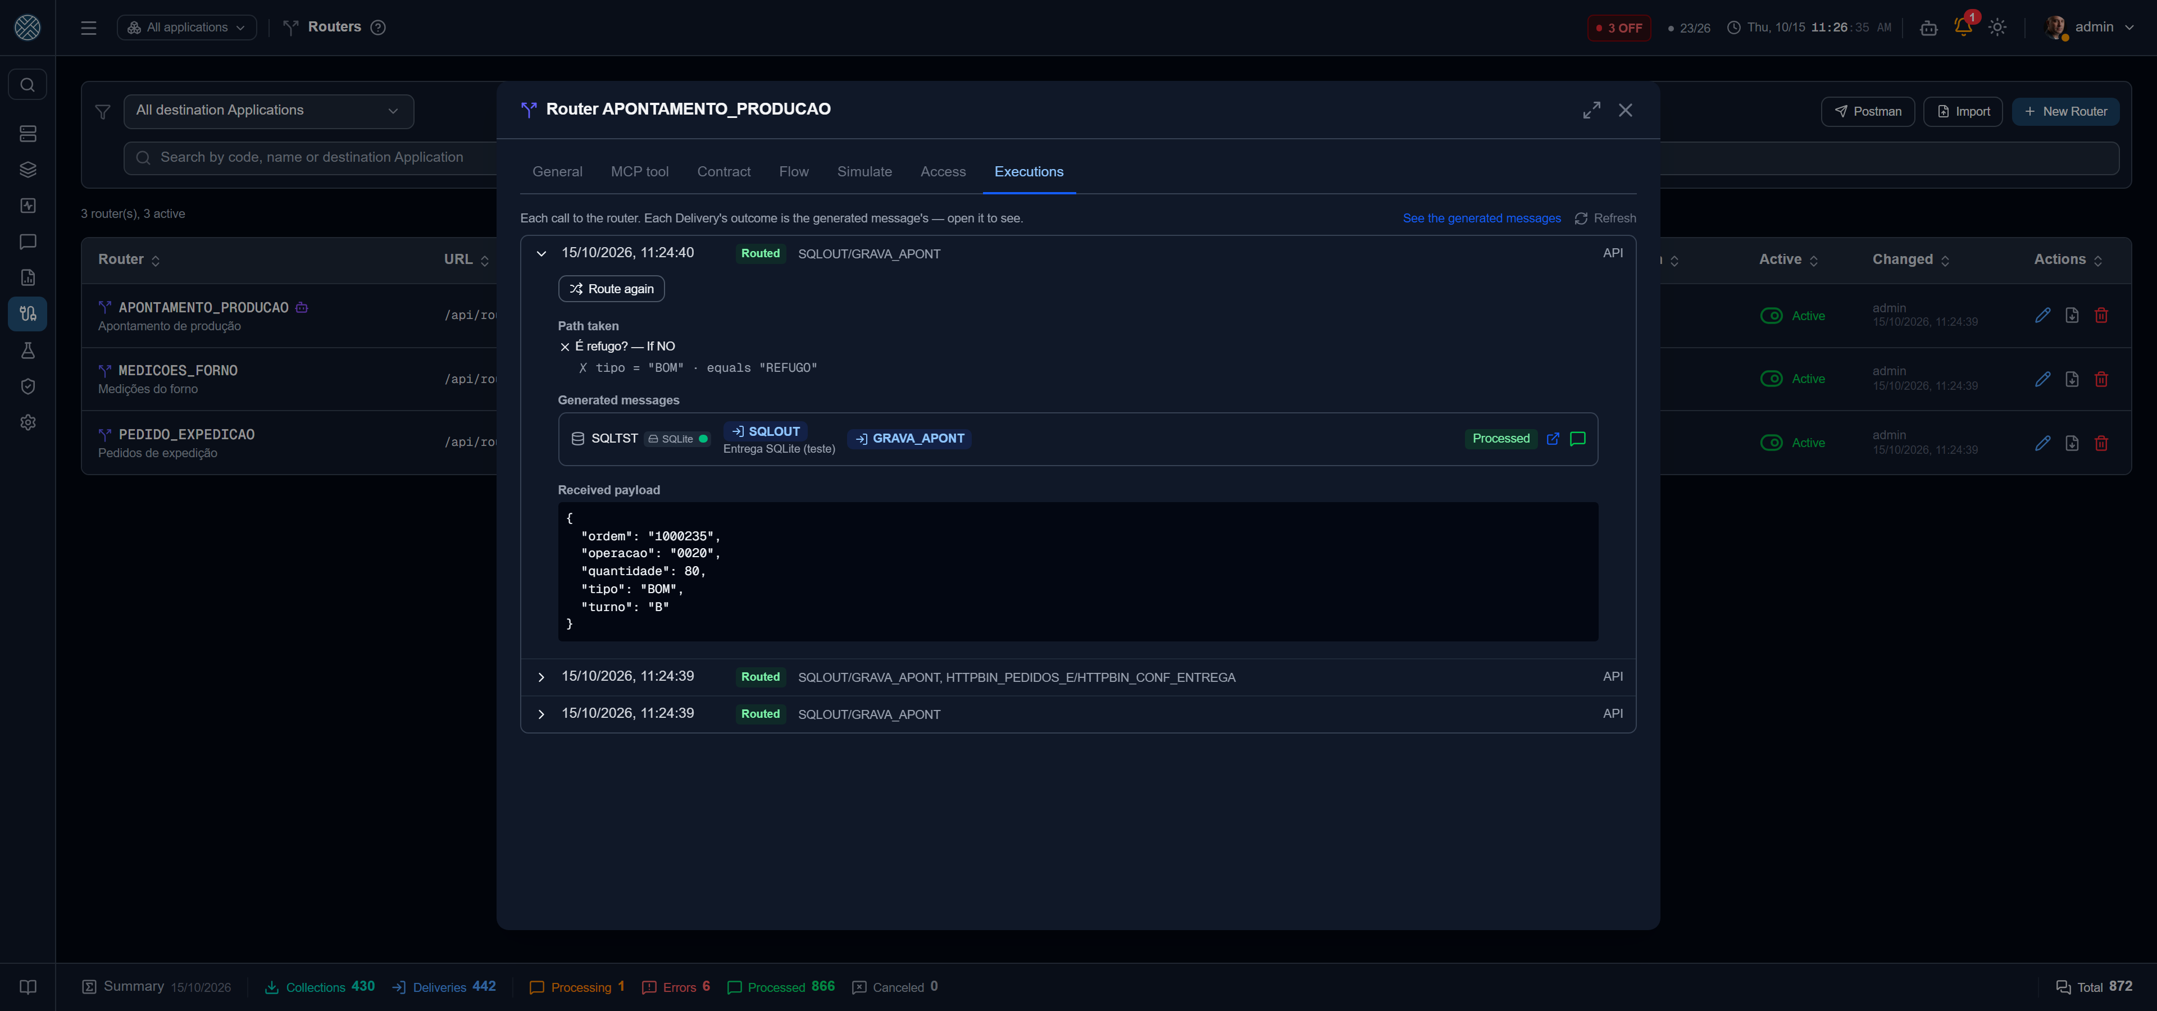The height and width of the screenshot is (1011, 2157).
Task: Delete the MEDICOES_FORNO router with trash icon
Action: 2101,379
